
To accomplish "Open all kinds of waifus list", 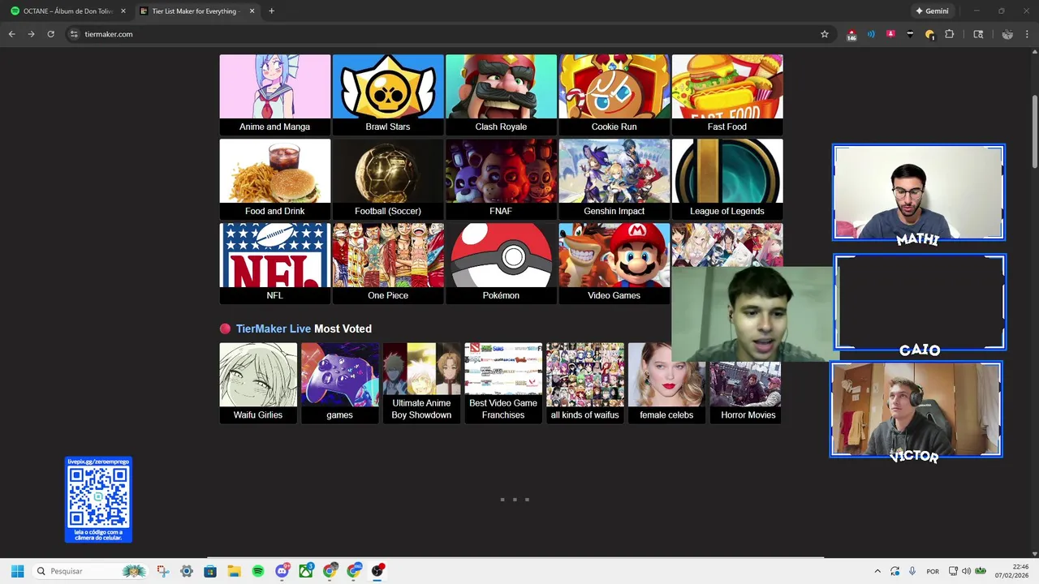I will (x=584, y=383).
